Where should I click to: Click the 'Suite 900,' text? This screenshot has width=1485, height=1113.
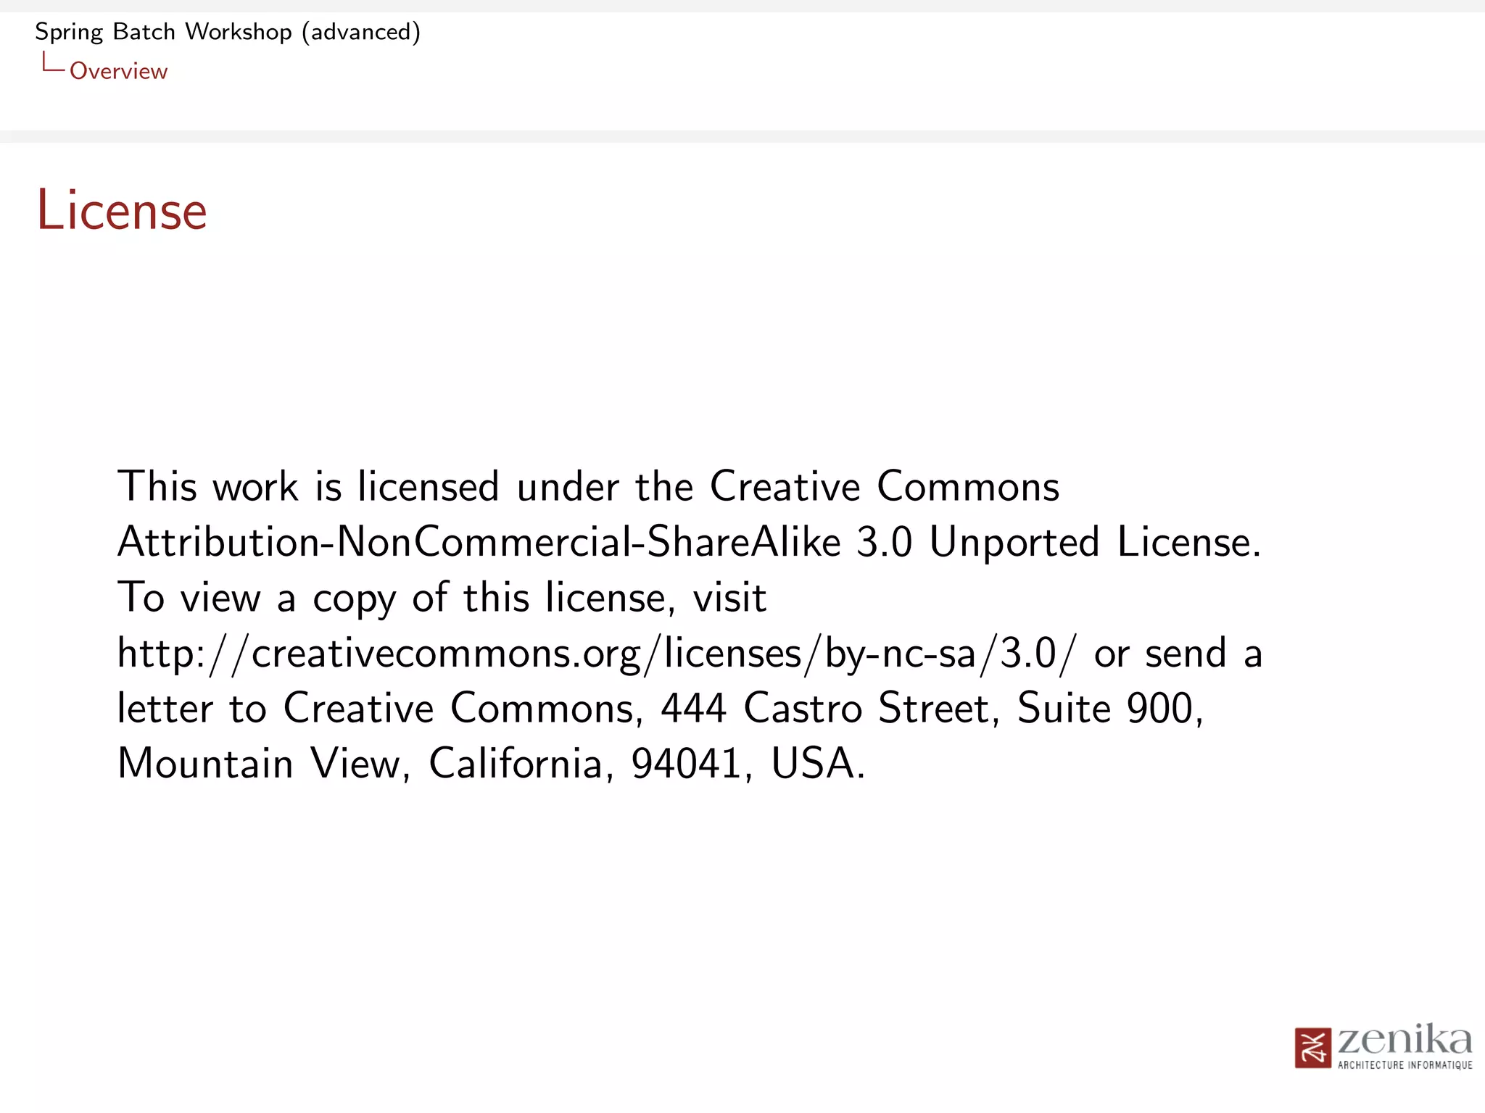pyautogui.click(x=1110, y=708)
